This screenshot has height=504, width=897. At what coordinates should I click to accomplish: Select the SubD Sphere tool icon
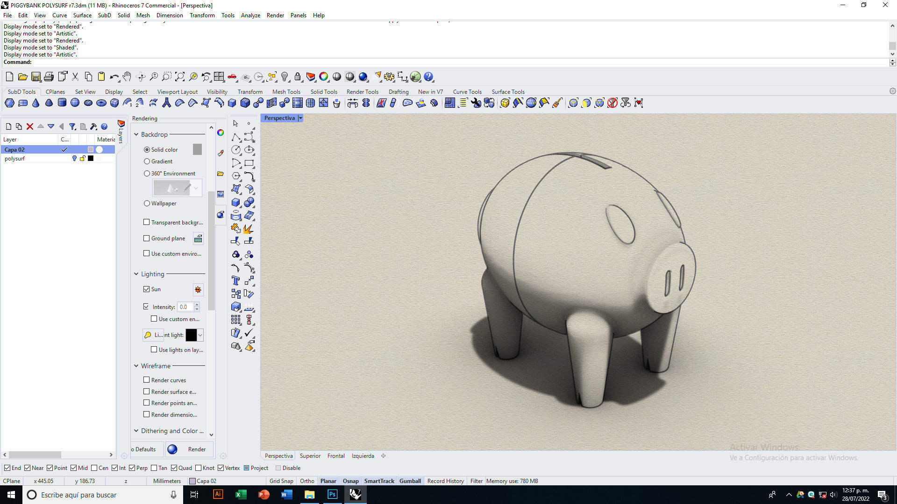tap(75, 103)
